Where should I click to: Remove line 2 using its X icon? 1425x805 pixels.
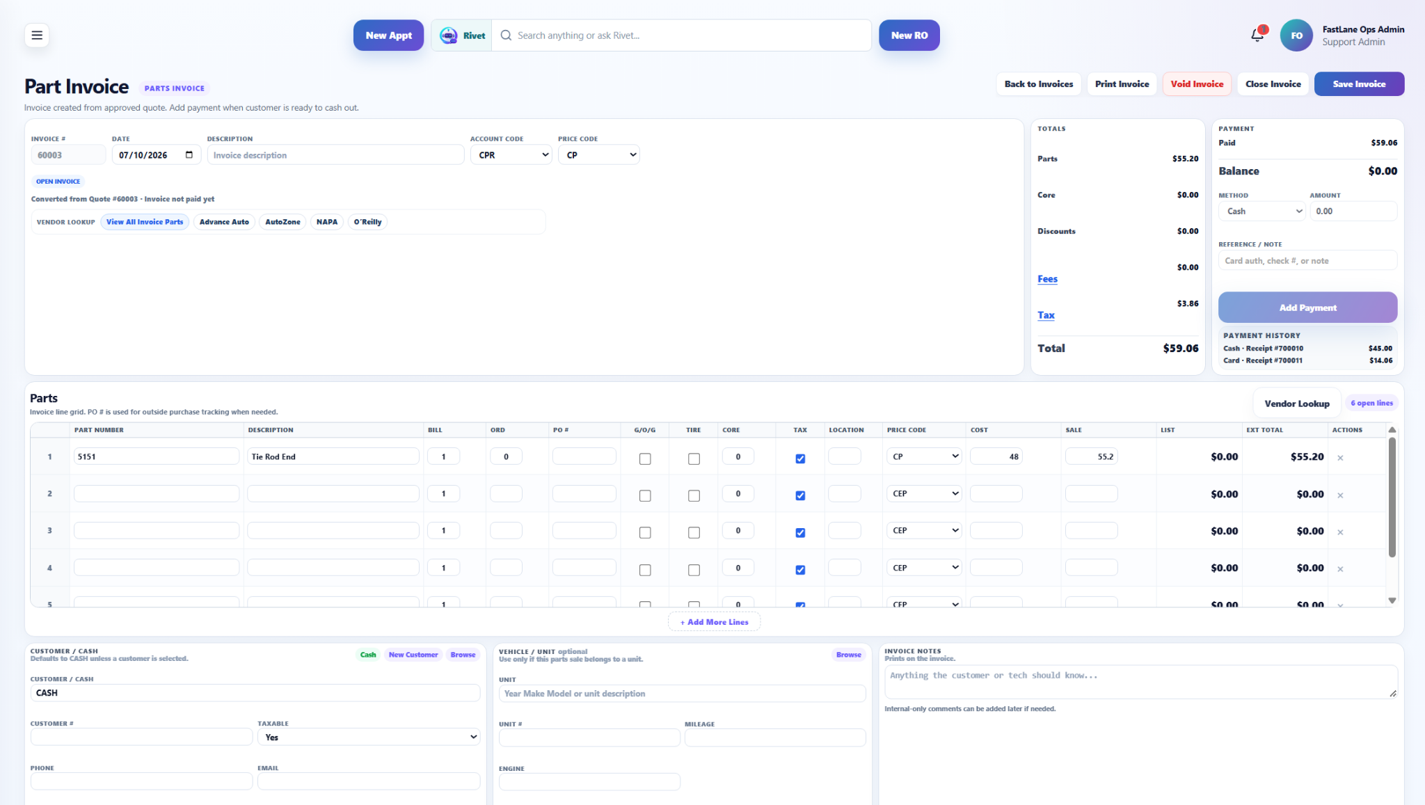pyautogui.click(x=1340, y=495)
